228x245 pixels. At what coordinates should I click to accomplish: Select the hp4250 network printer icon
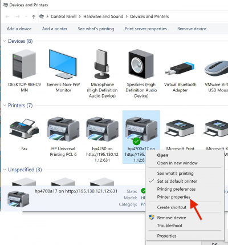(102, 129)
